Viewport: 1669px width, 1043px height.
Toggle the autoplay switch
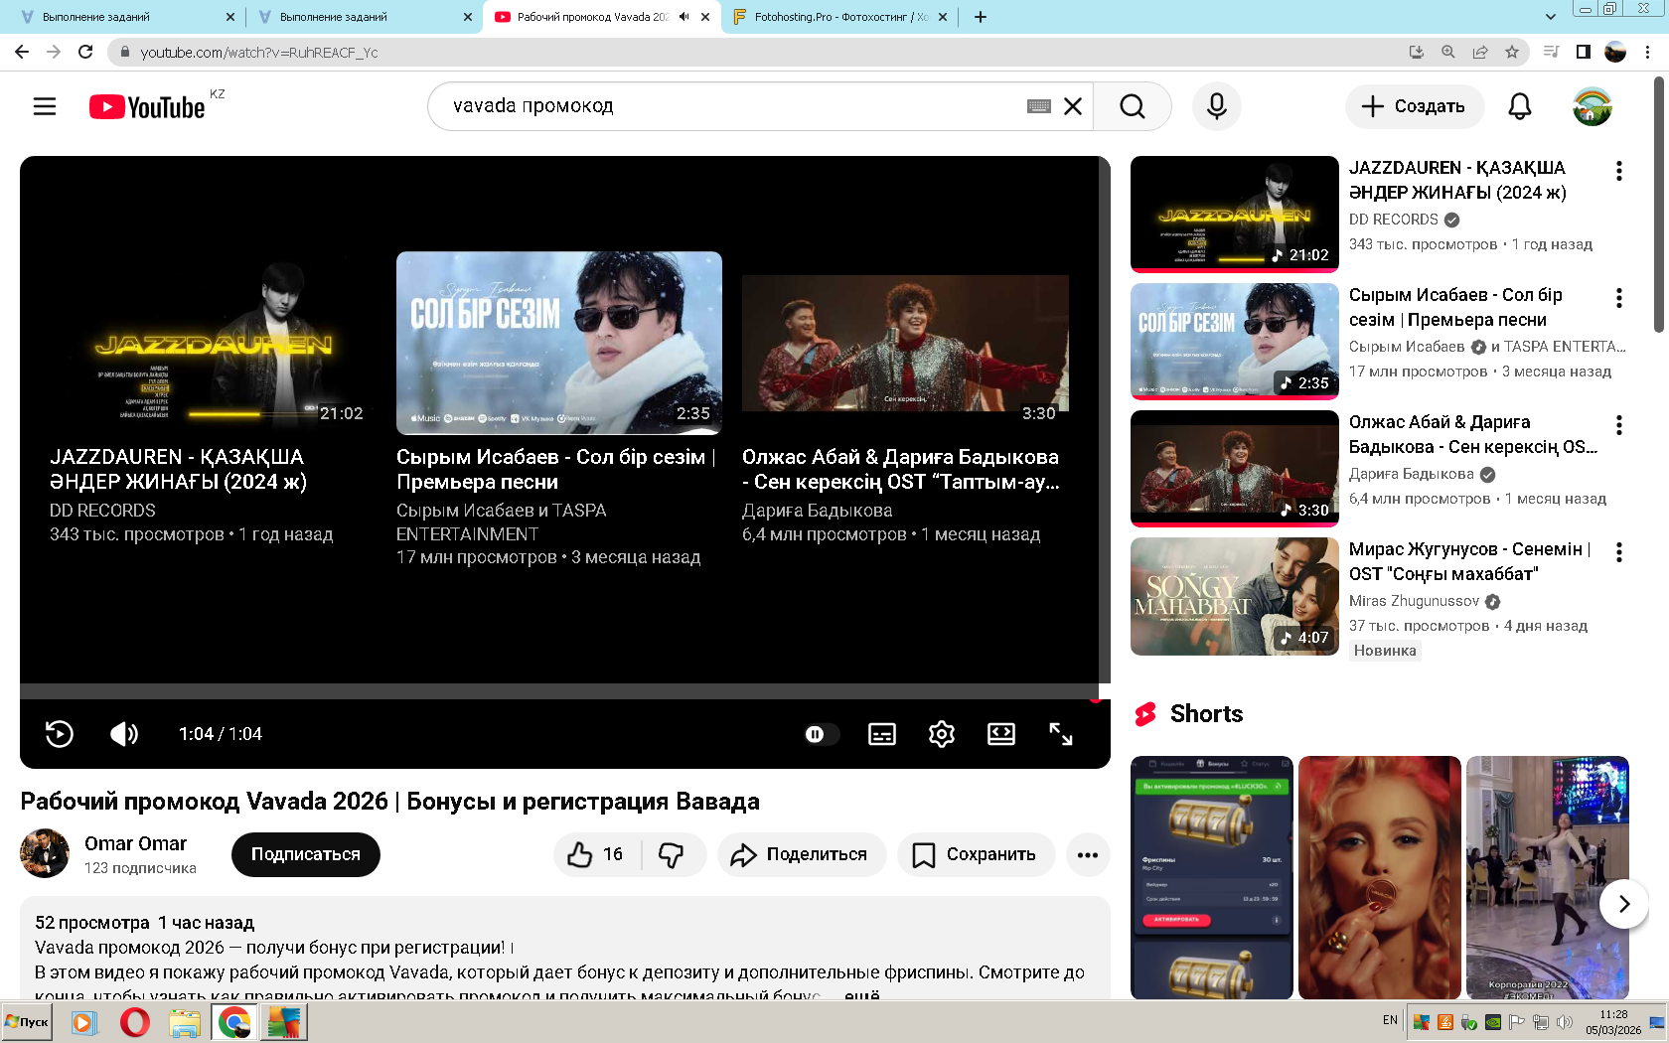[821, 734]
